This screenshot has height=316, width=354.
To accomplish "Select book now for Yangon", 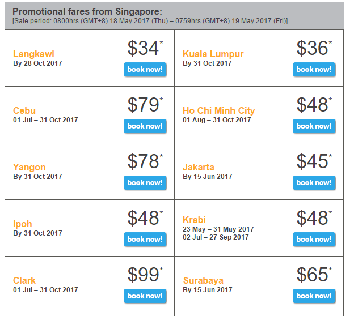I will 145,182.
